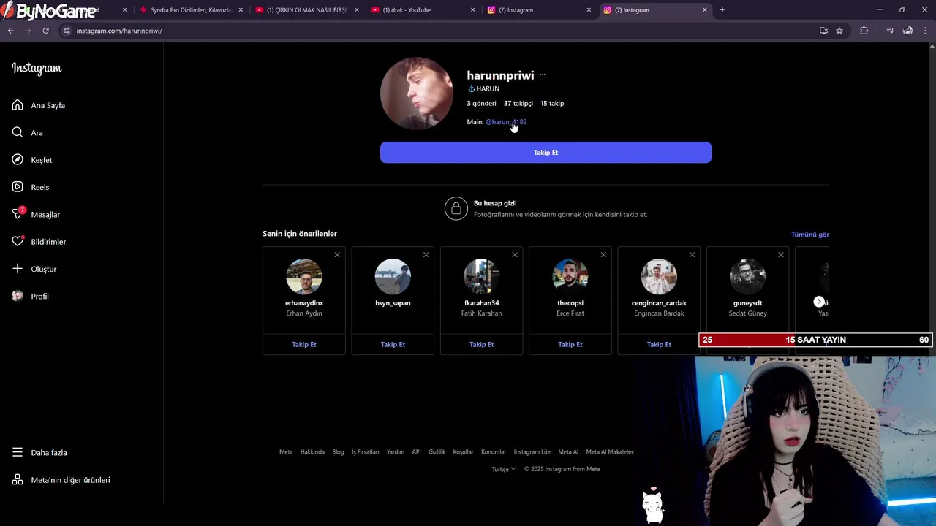This screenshot has width=936, height=526.
Task: Open Ana Sayfa home icon in sidebar
Action: (x=18, y=105)
